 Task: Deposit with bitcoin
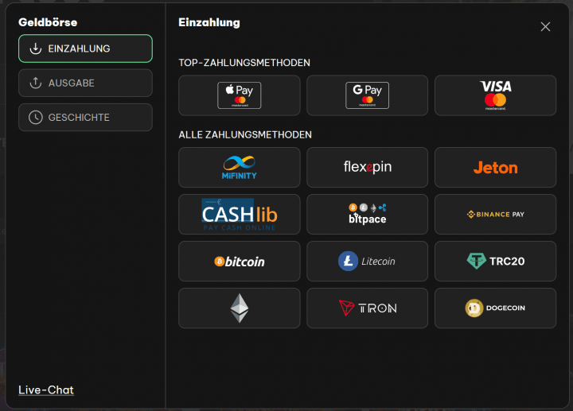coord(240,261)
